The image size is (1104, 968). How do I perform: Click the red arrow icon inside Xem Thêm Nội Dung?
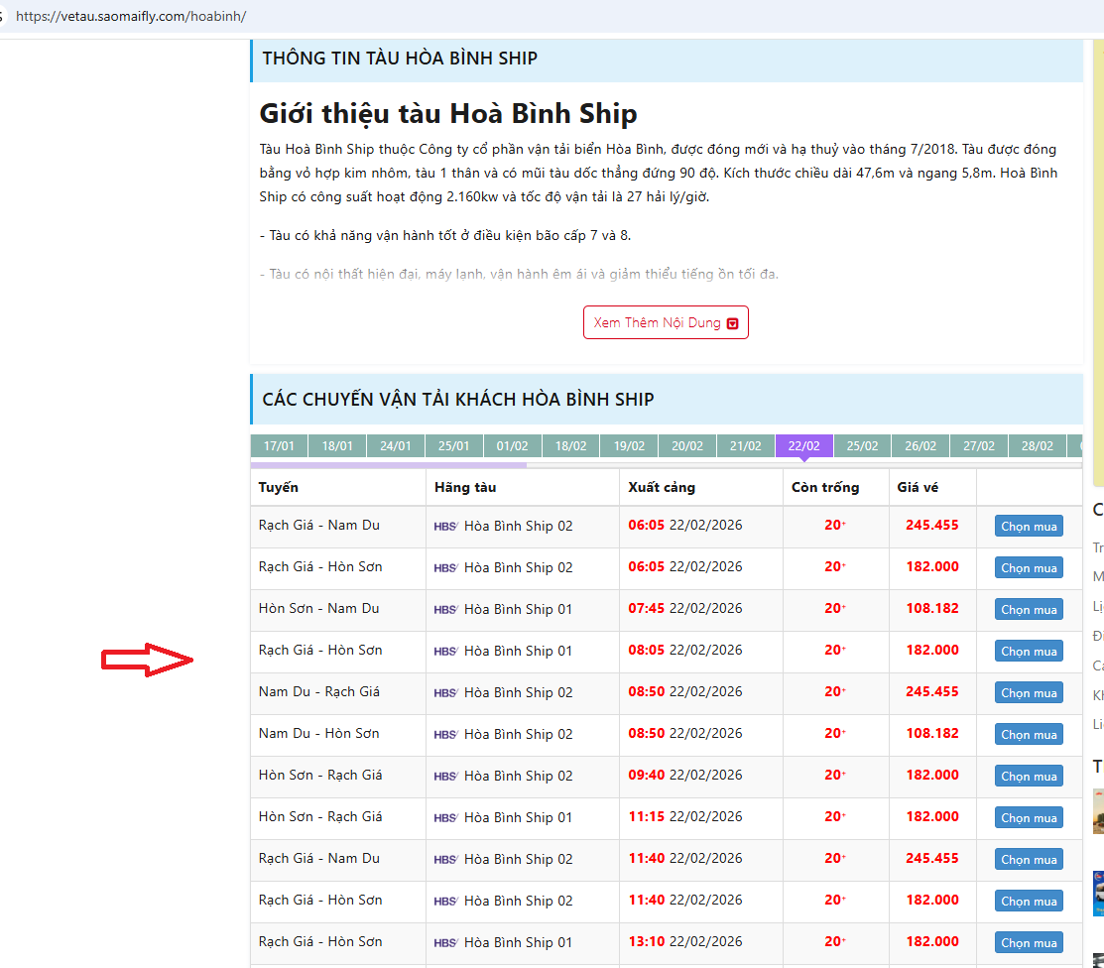(x=733, y=323)
